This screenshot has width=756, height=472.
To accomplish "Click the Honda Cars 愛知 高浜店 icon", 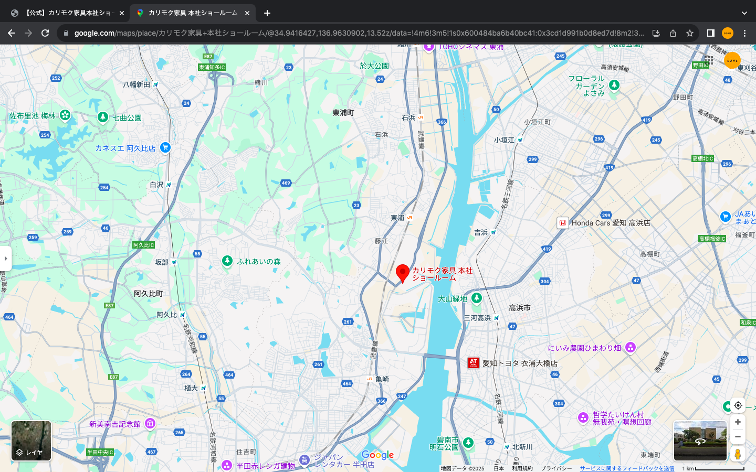I will pos(563,223).
